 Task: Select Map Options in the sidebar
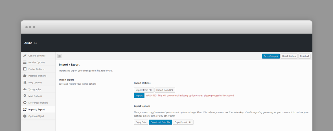[x=38, y=96]
